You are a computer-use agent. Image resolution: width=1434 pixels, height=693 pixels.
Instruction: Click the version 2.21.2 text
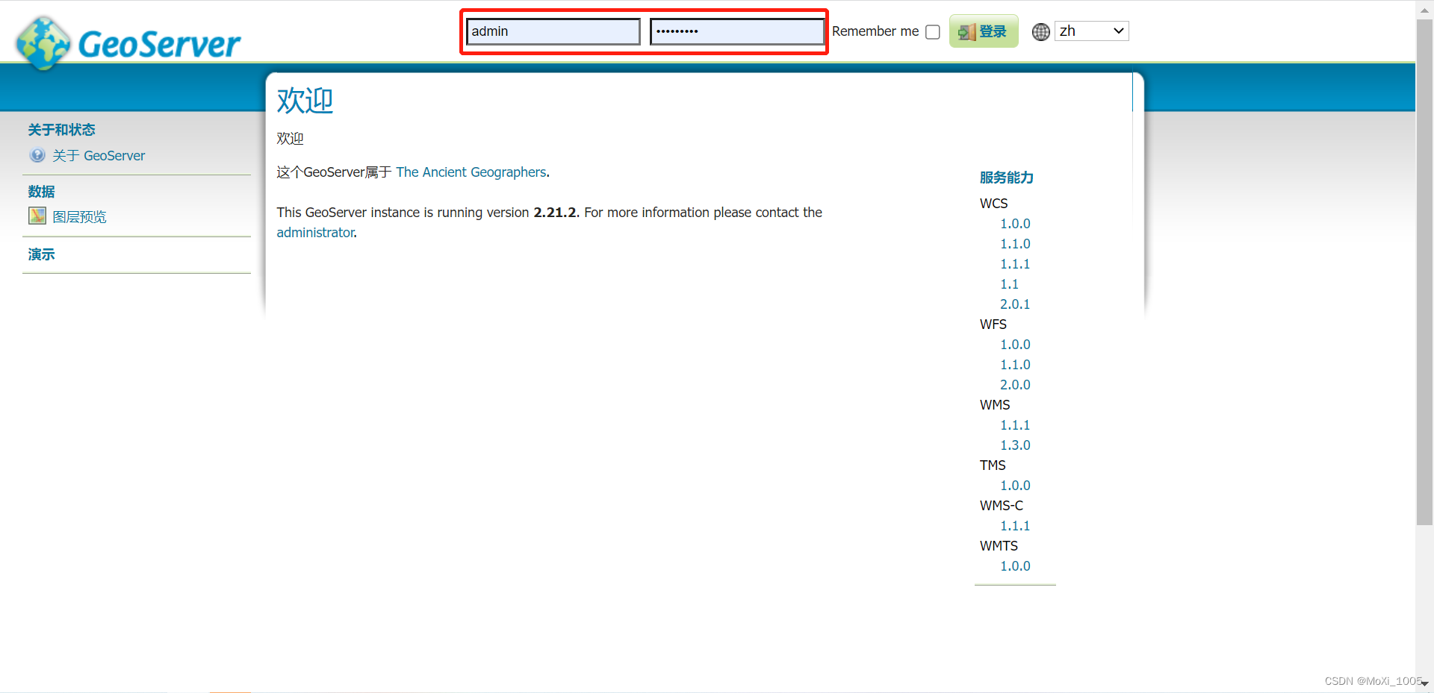pyautogui.click(x=555, y=213)
